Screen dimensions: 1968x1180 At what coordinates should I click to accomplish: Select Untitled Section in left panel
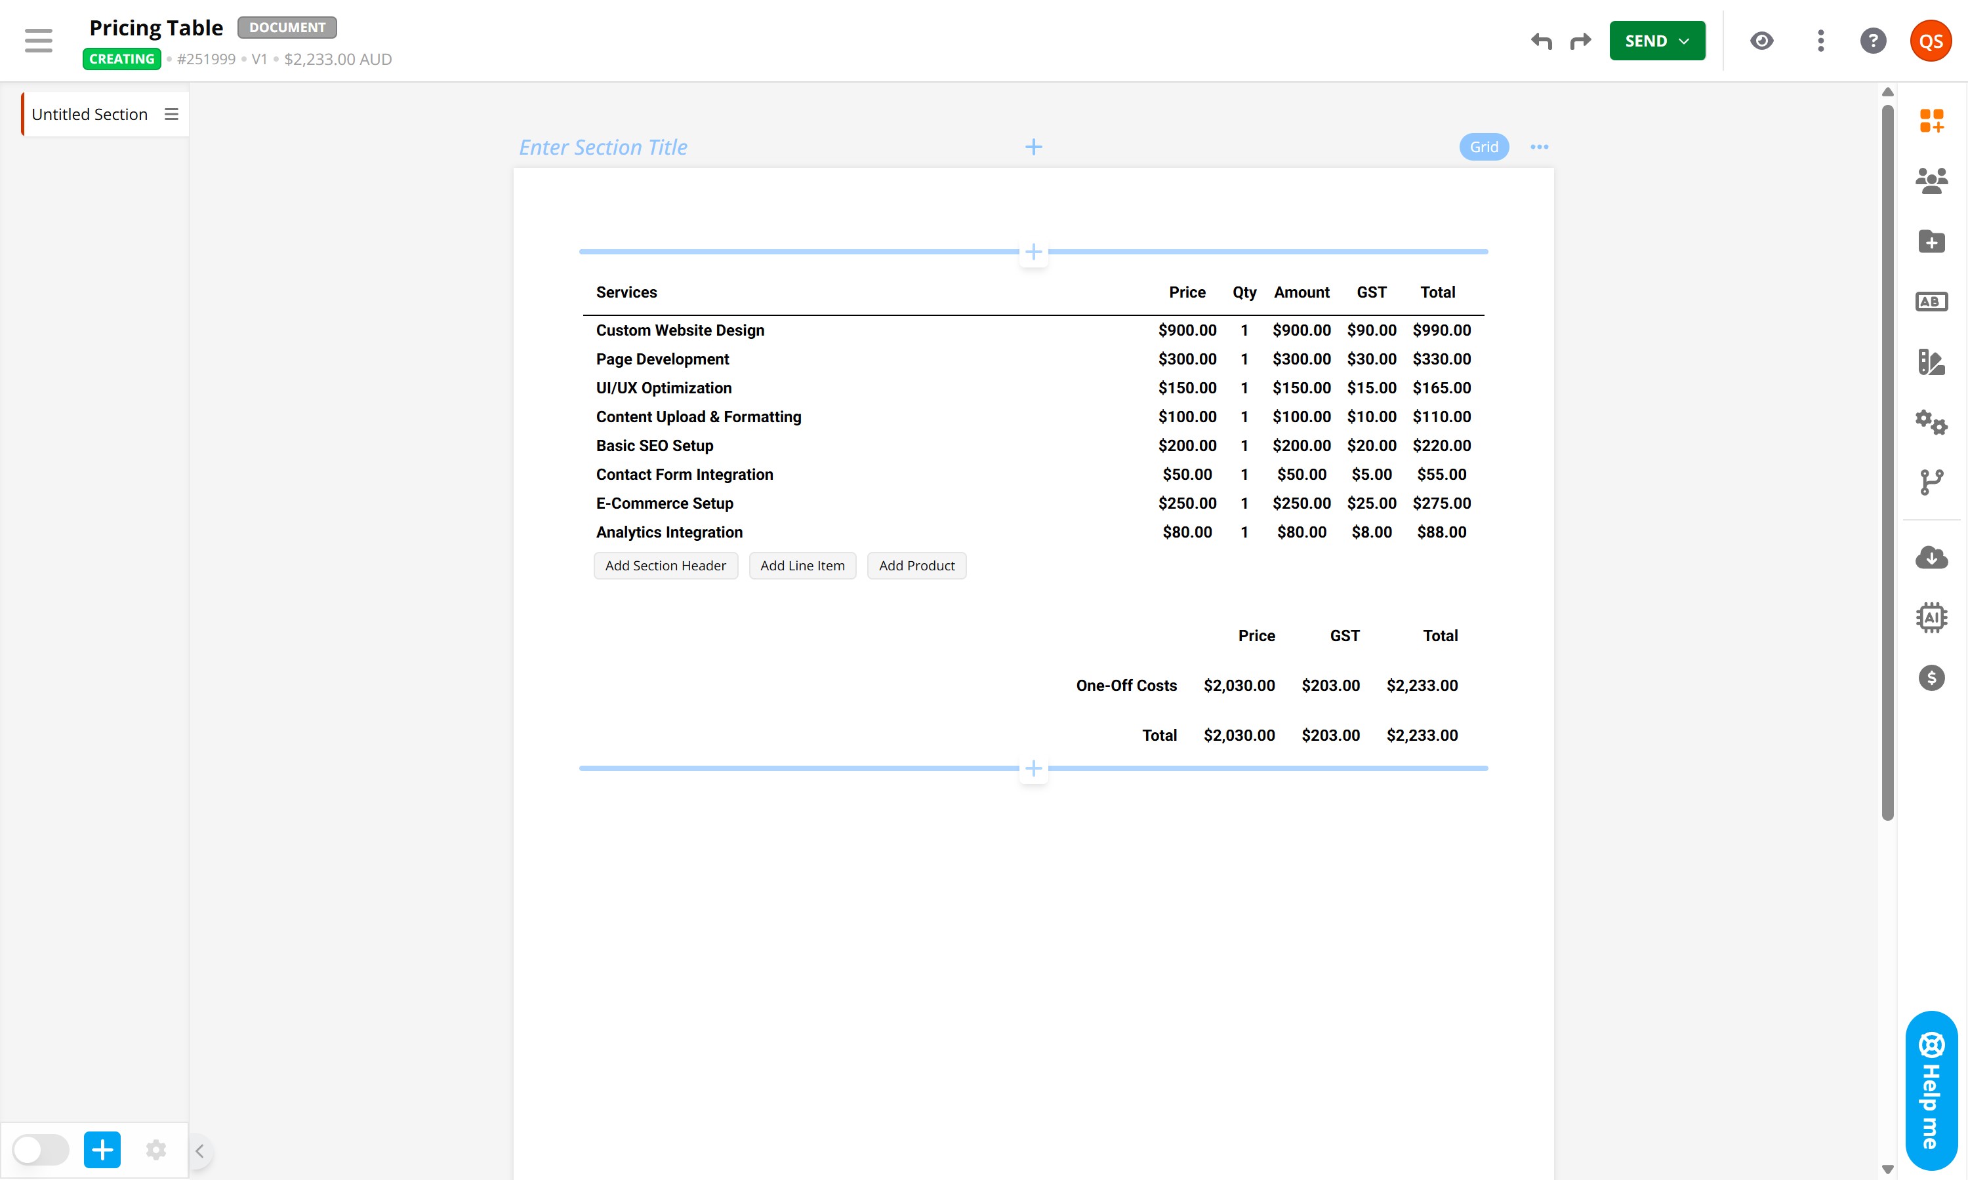click(x=90, y=115)
